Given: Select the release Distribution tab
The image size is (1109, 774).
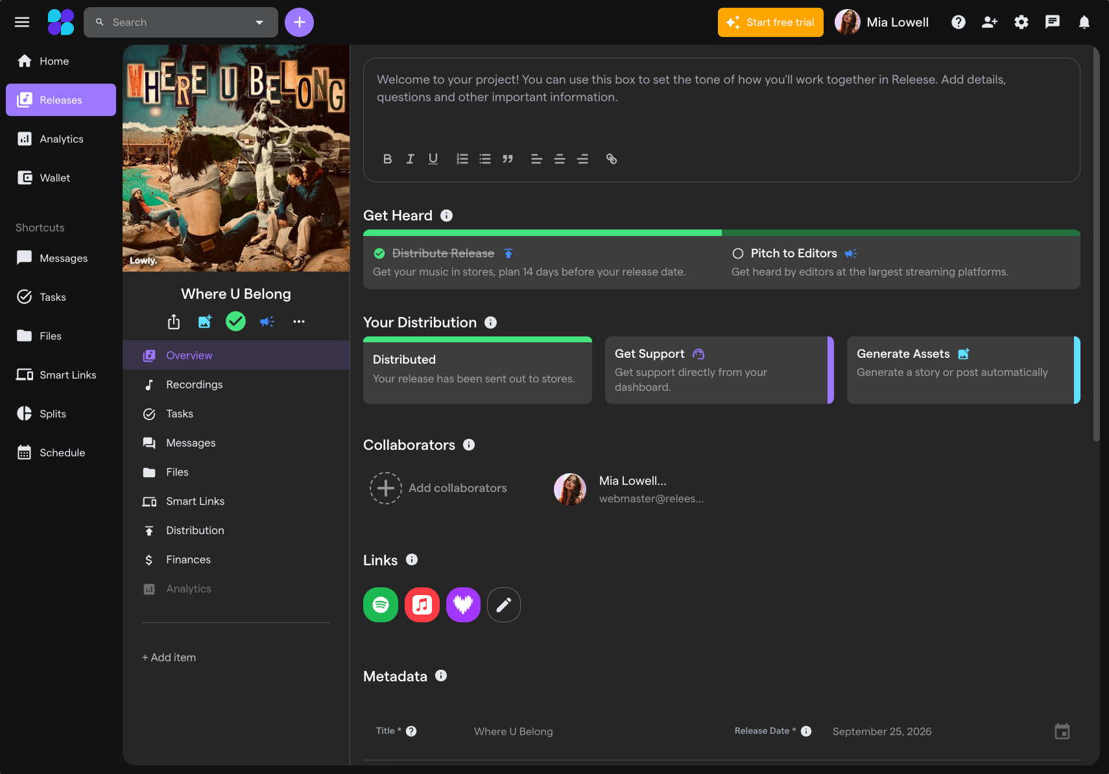Looking at the screenshot, I should pos(236,530).
